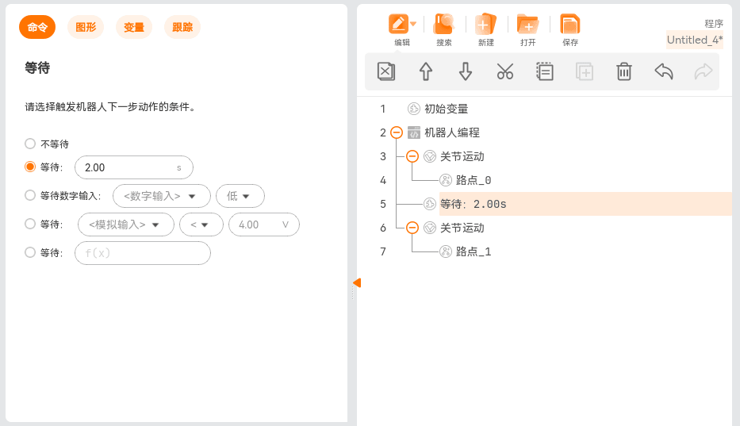
Task: Click the f(x) expression input field
Action: [143, 253]
